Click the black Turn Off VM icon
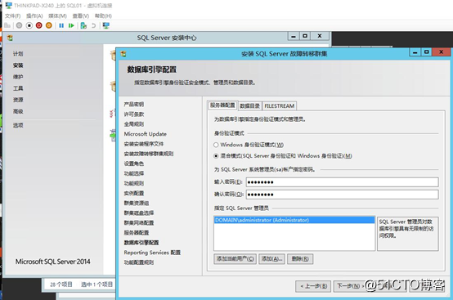Screen dimensions: 453x300 pos(29,25)
